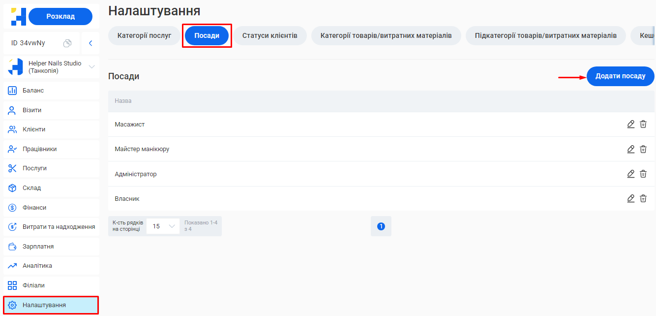Click the Додати посаду button
The height and width of the screenshot is (316, 656).
620,76
